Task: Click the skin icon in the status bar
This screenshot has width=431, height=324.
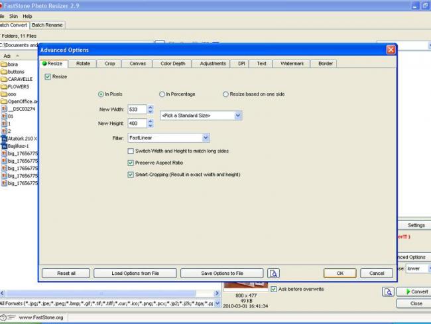Action: pyautogui.click(x=8, y=317)
